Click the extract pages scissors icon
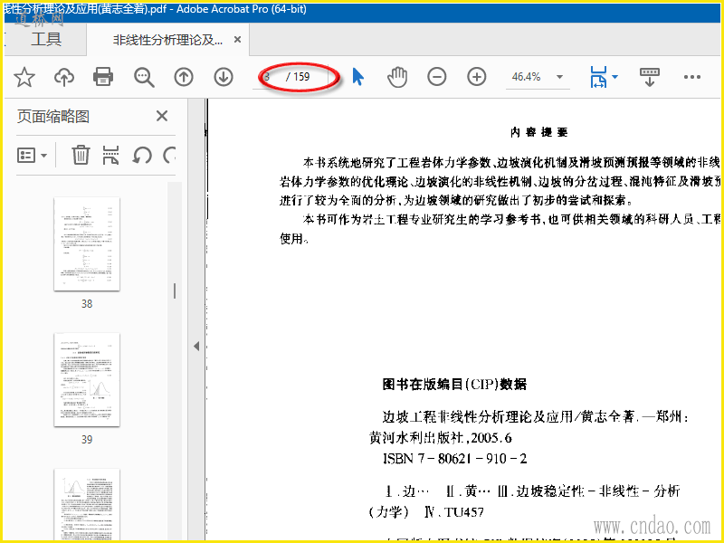The height and width of the screenshot is (543, 724). pos(110,155)
